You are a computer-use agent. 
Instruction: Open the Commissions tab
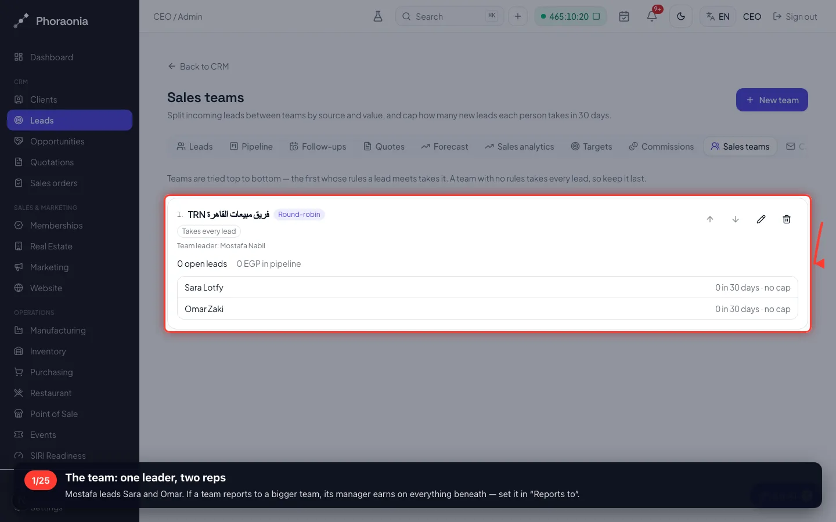point(661,147)
